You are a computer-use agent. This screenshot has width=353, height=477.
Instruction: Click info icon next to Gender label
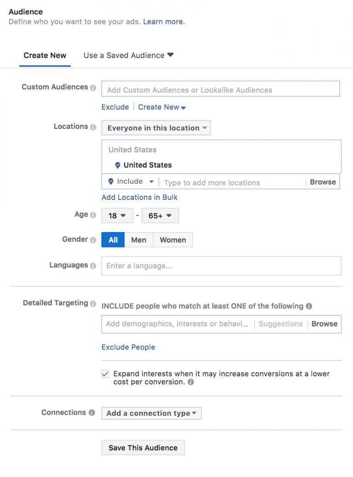(x=93, y=240)
